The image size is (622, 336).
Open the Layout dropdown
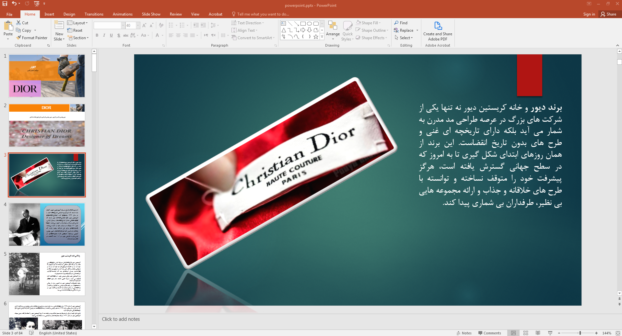pos(77,23)
